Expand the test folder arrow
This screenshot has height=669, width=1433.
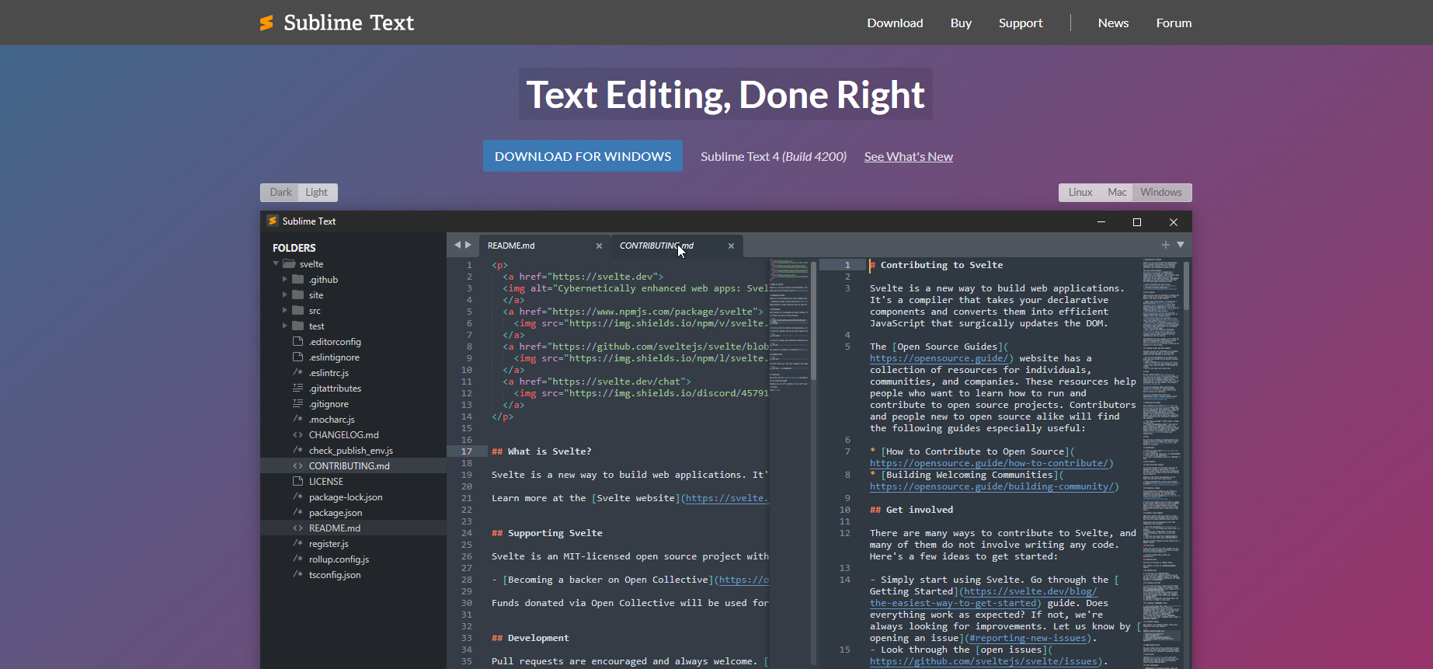pos(285,326)
